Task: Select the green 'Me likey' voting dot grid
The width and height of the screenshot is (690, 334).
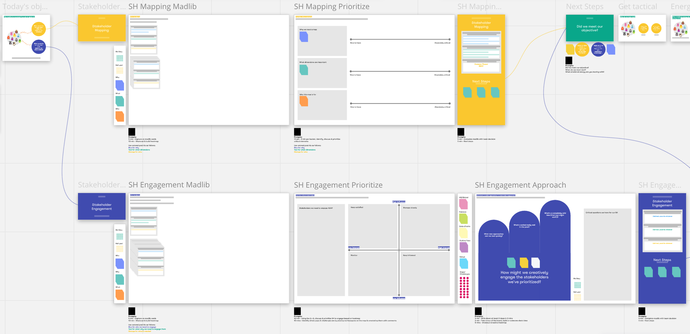Action: pyautogui.click(x=120, y=58)
